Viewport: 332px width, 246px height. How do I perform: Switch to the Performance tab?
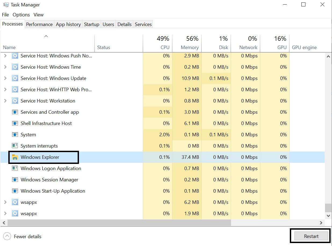click(39, 24)
